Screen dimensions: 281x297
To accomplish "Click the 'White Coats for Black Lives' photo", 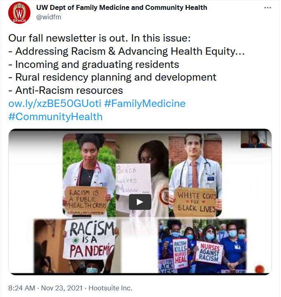I will [195, 175].
